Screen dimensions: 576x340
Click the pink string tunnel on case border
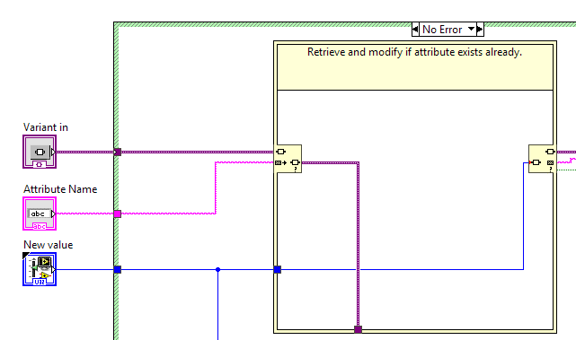pyautogui.click(x=117, y=214)
